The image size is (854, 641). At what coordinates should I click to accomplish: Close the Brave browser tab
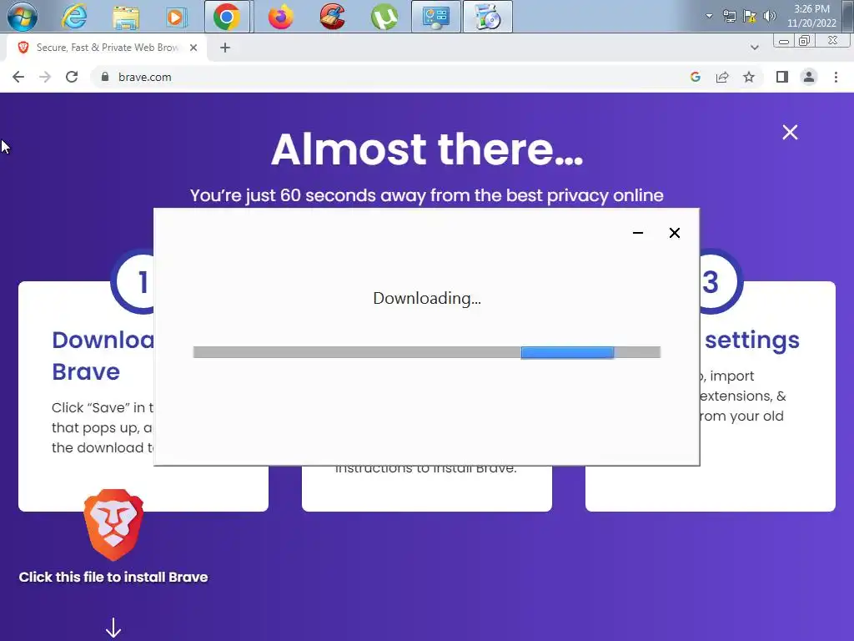pyautogui.click(x=193, y=48)
